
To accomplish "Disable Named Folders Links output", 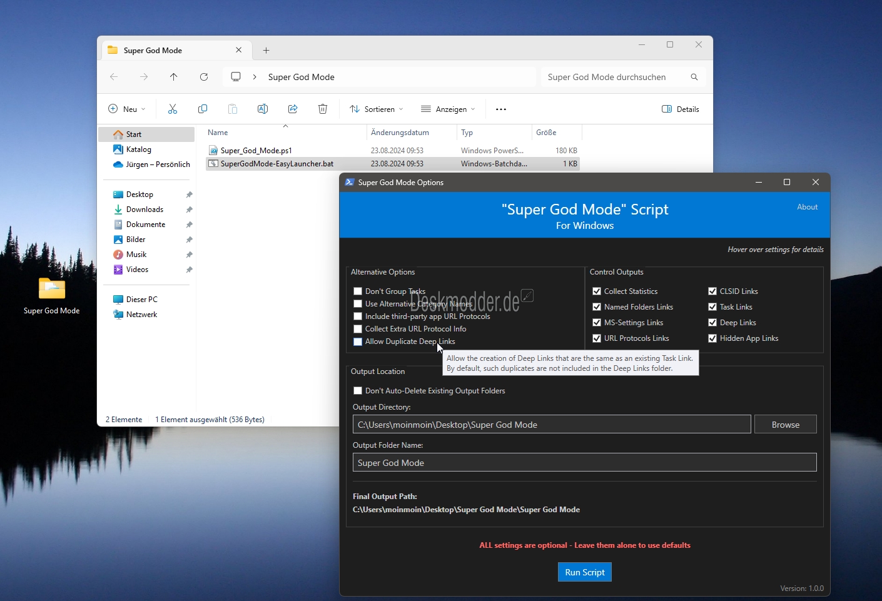I will [597, 307].
